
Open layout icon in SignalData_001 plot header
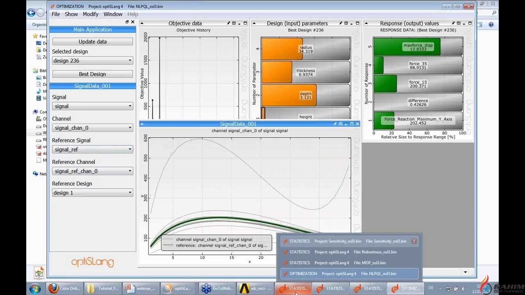[x=340, y=124]
